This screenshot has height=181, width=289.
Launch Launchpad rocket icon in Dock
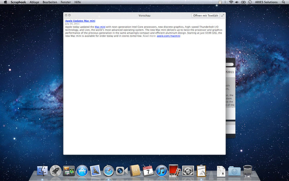click(56, 171)
